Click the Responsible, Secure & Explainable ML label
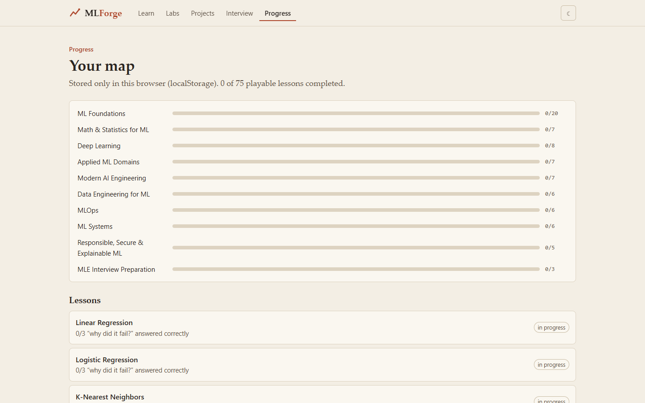This screenshot has height=403, width=645. point(111,248)
